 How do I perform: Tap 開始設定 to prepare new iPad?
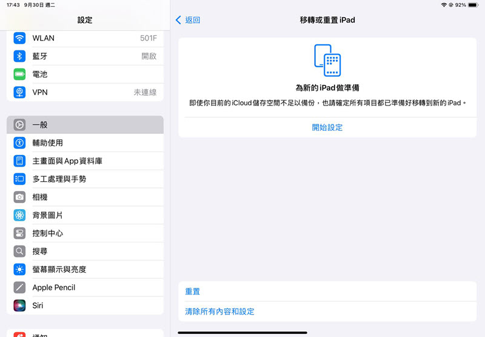coord(327,127)
